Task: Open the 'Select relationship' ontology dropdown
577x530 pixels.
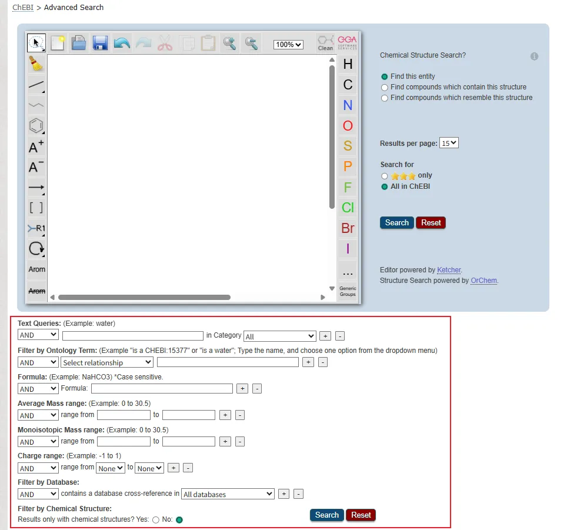Action: coord(106,362)
